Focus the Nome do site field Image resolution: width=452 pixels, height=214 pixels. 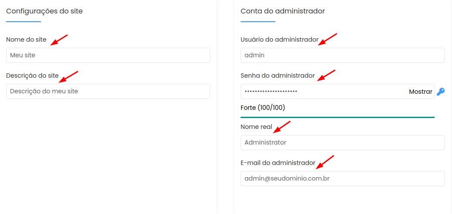click(108, 55)
